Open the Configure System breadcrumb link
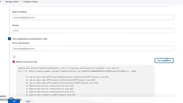This screenshot has height=103, width=183. pos(31,2)
